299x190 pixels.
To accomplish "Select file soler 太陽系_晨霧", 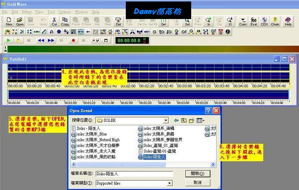I will [x=156, y=134].
